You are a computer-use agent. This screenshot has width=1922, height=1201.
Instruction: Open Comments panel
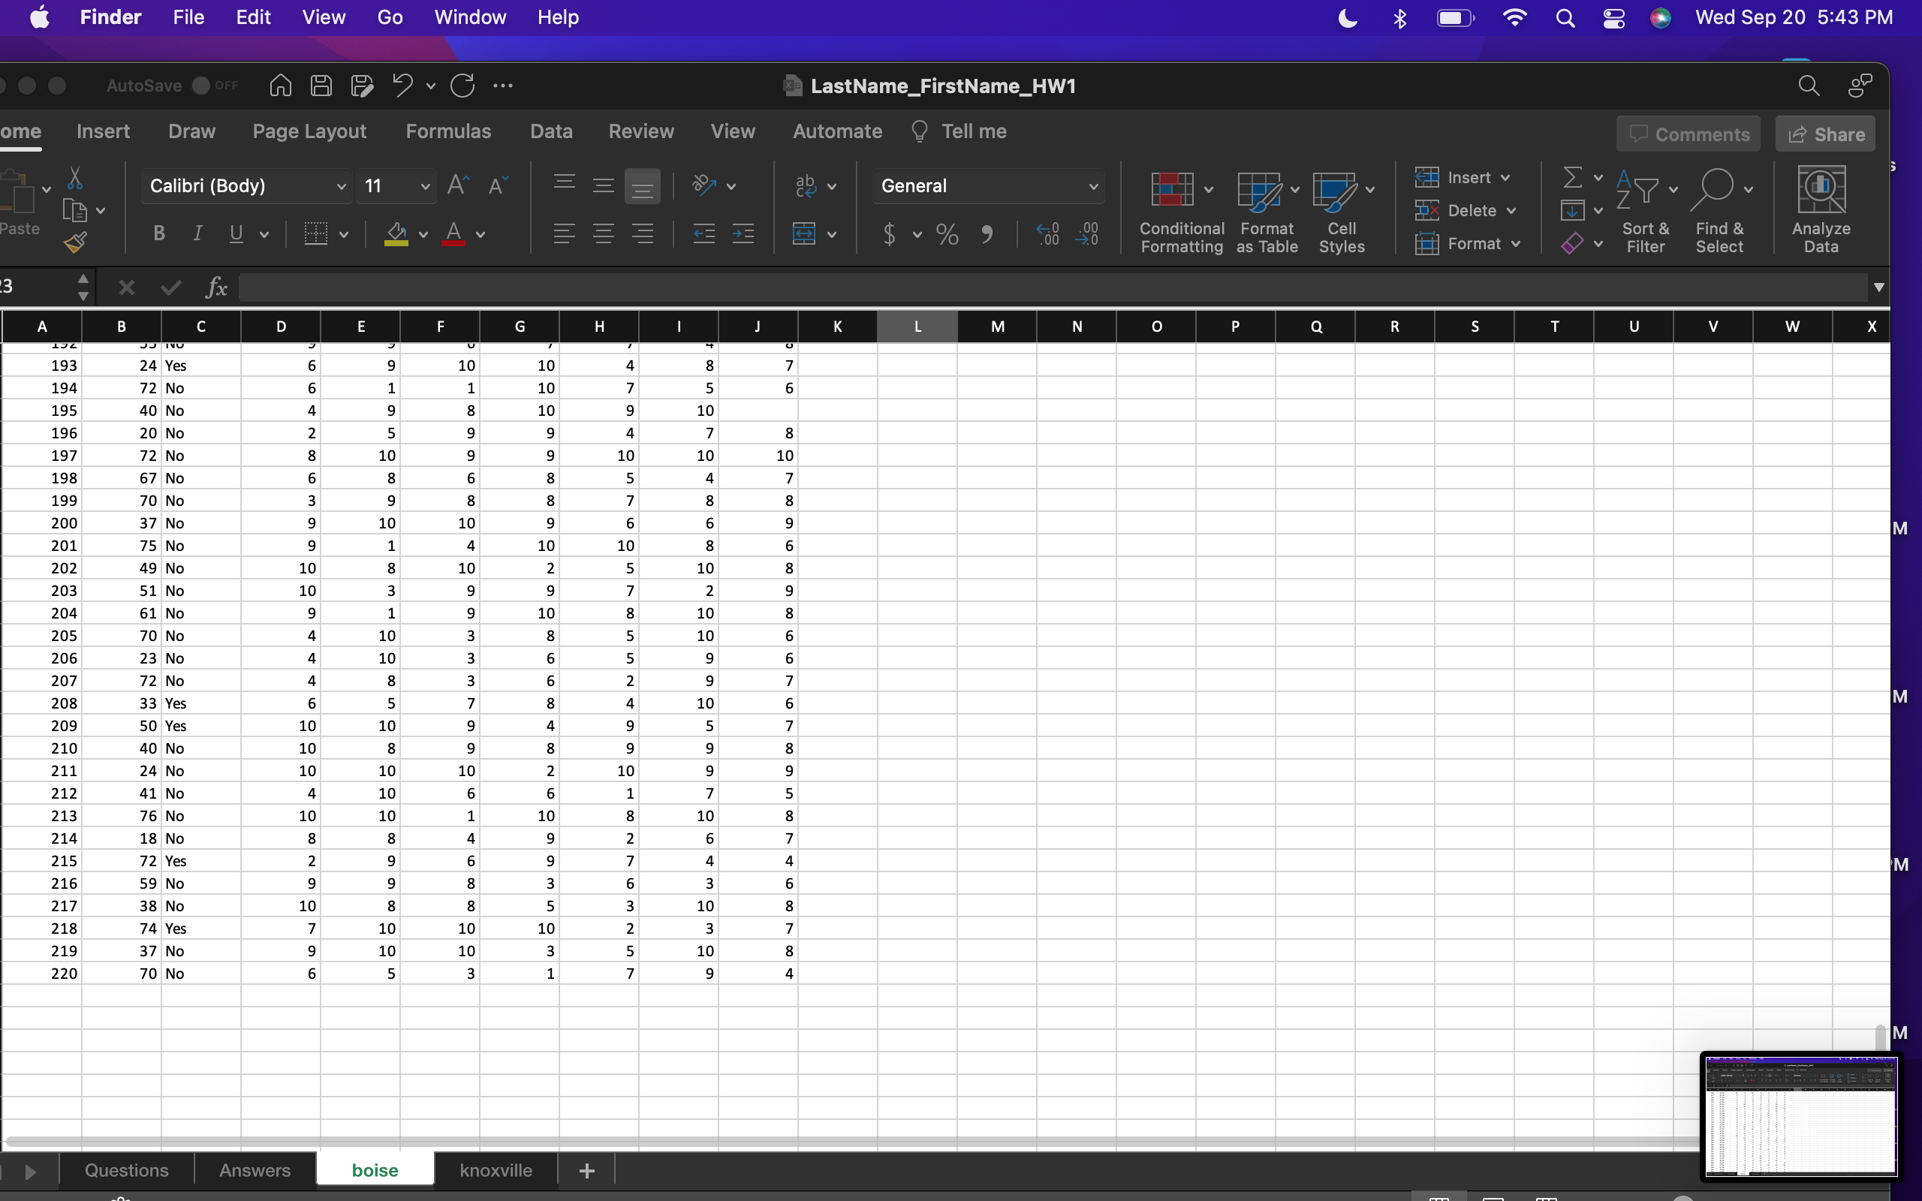[1688, 134]
